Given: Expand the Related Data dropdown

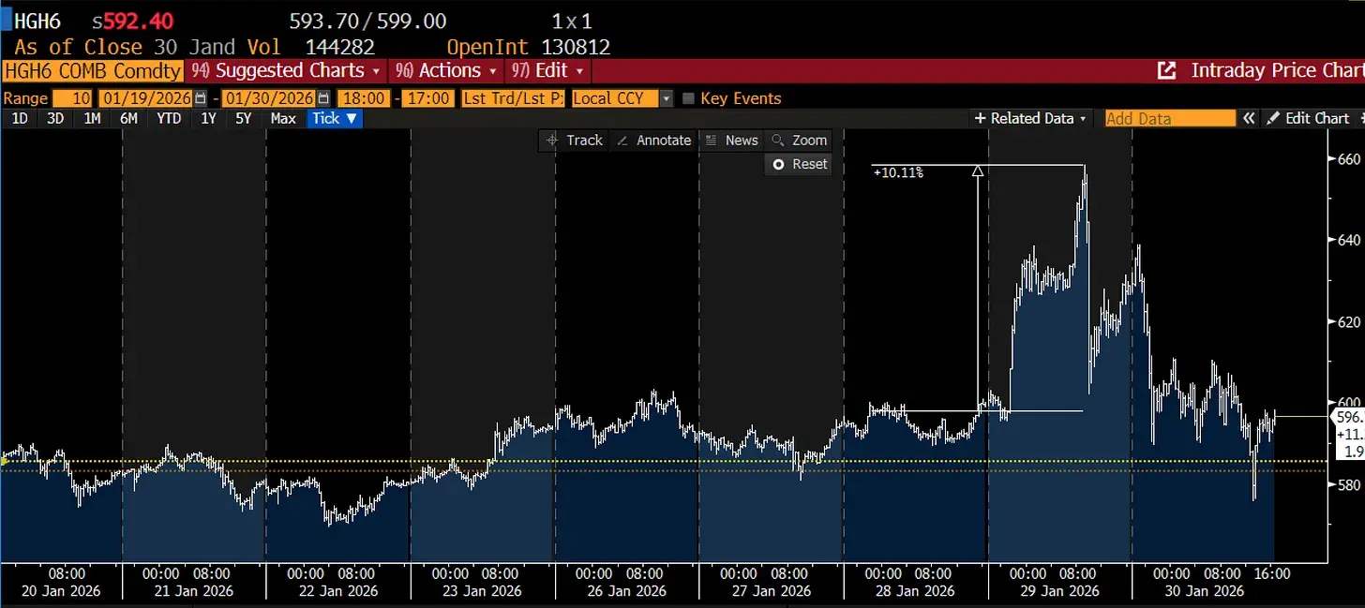Looking at the screenshot, I should [1030, 118].
